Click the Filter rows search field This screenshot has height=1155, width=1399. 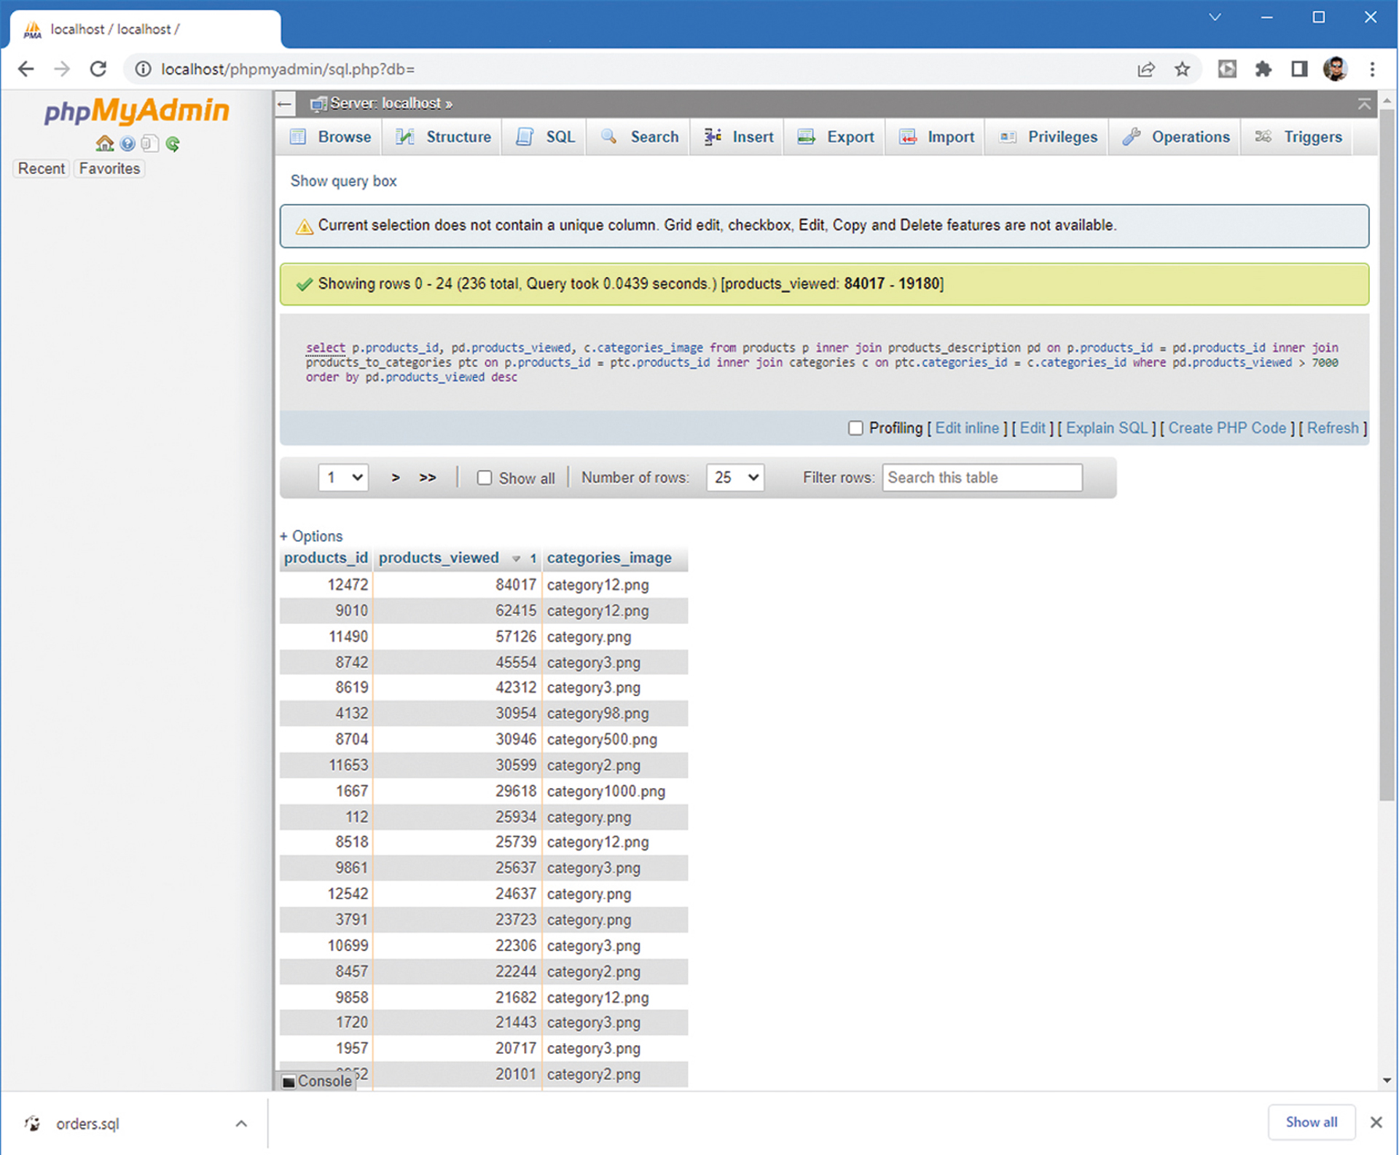[x=981, y=478]
